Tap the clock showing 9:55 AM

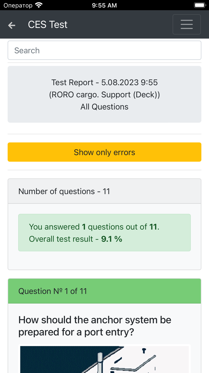coord(104,5)
